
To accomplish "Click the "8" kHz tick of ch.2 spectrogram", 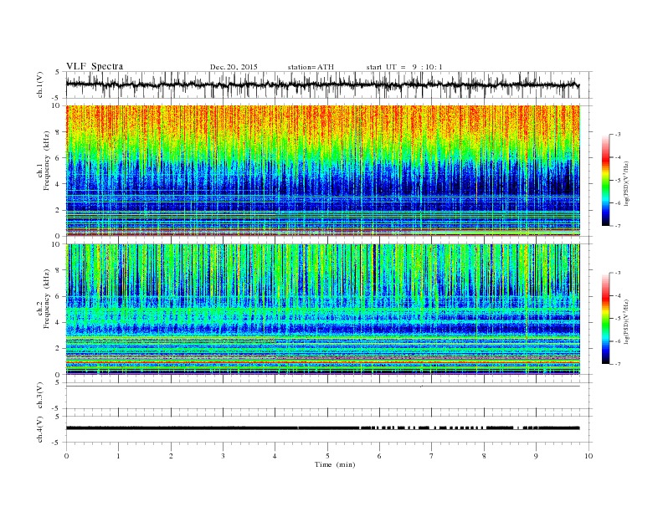I will click(x=59, y=270).
